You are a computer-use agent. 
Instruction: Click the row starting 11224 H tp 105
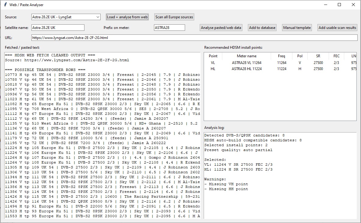click(x=102, y=148)
